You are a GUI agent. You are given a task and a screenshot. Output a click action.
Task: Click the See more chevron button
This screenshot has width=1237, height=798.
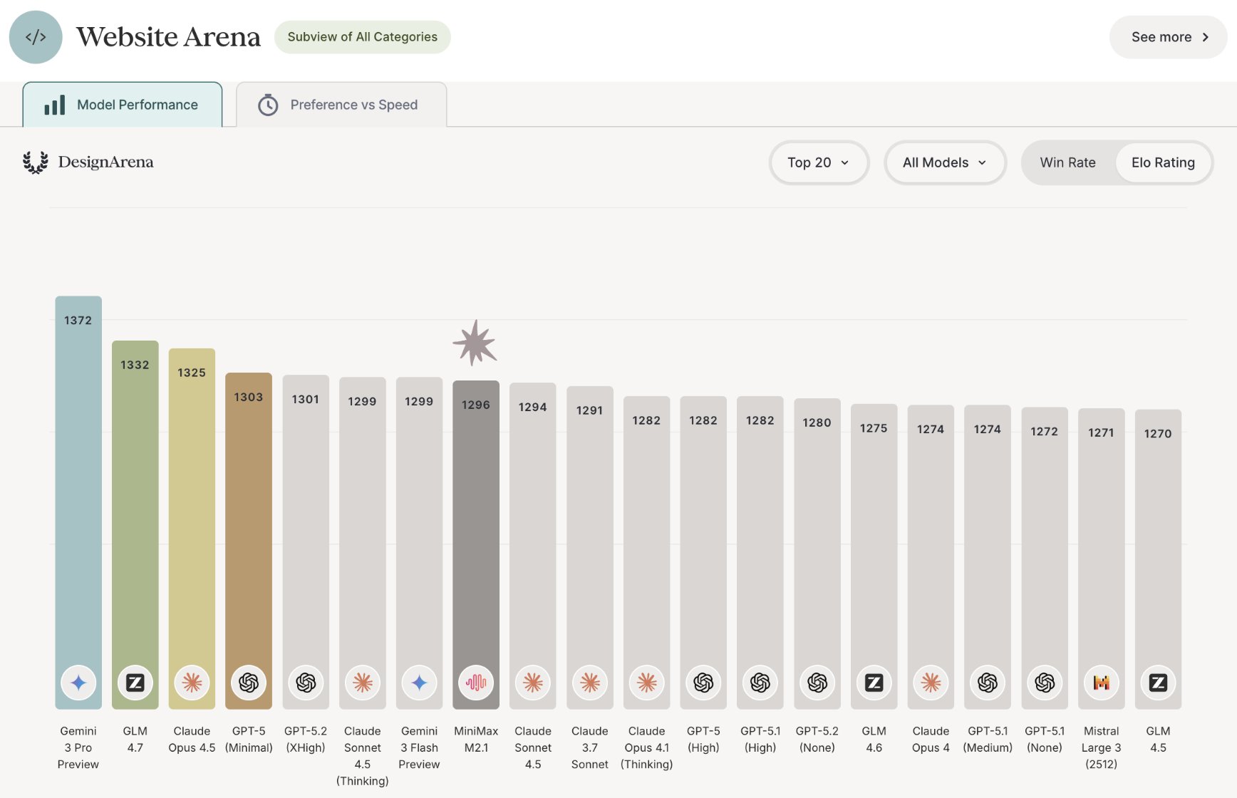1169,37
